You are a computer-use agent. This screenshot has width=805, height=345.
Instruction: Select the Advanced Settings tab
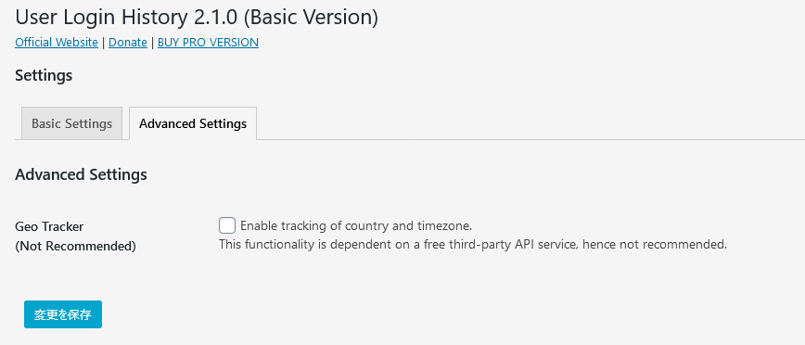click(x=193, y=123)
